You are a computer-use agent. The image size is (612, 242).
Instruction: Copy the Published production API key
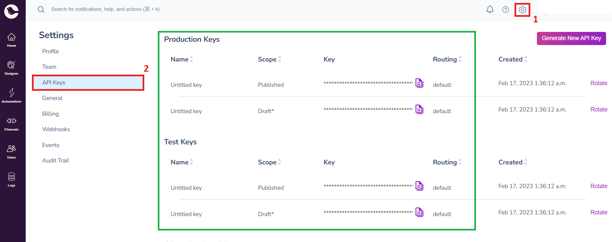(419, 83)
